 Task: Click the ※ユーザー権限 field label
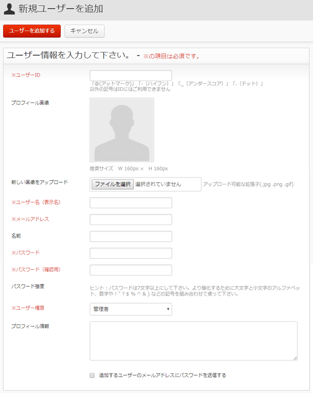coord(28,308)
